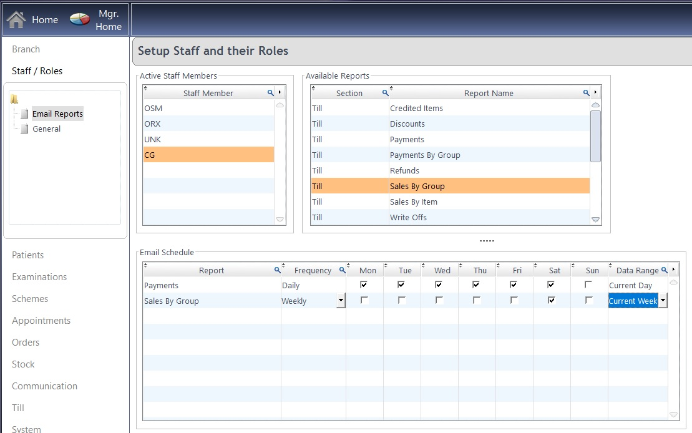Toggle Payments Tuesday checkbox
This screenshot has width=692, height=433.
click(401, 285)
